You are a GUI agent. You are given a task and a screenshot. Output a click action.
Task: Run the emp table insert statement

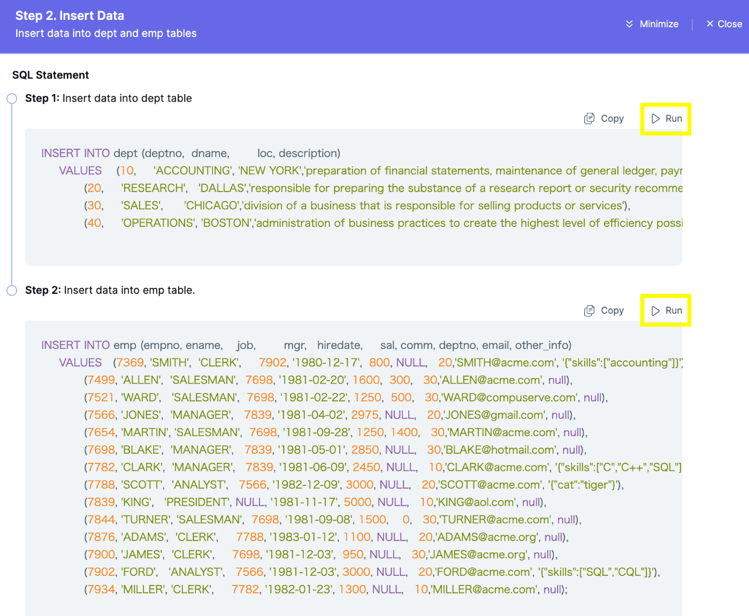[666, 310]
